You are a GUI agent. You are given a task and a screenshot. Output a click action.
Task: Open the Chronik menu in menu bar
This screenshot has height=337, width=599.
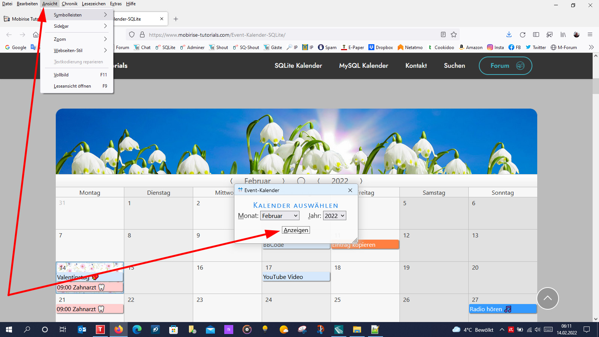tap(69, 4)
